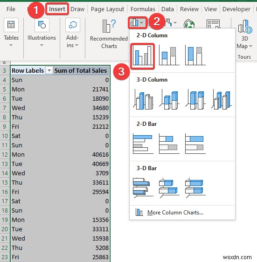Open the Add-ins group icon

click(x=73, y=25)
